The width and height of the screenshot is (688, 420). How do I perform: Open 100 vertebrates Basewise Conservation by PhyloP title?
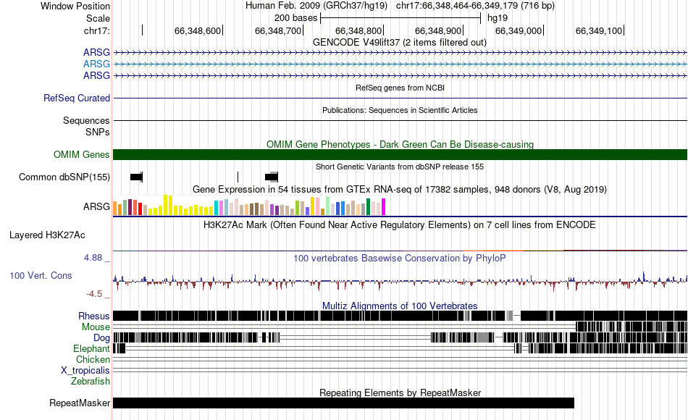coord(400,258)
